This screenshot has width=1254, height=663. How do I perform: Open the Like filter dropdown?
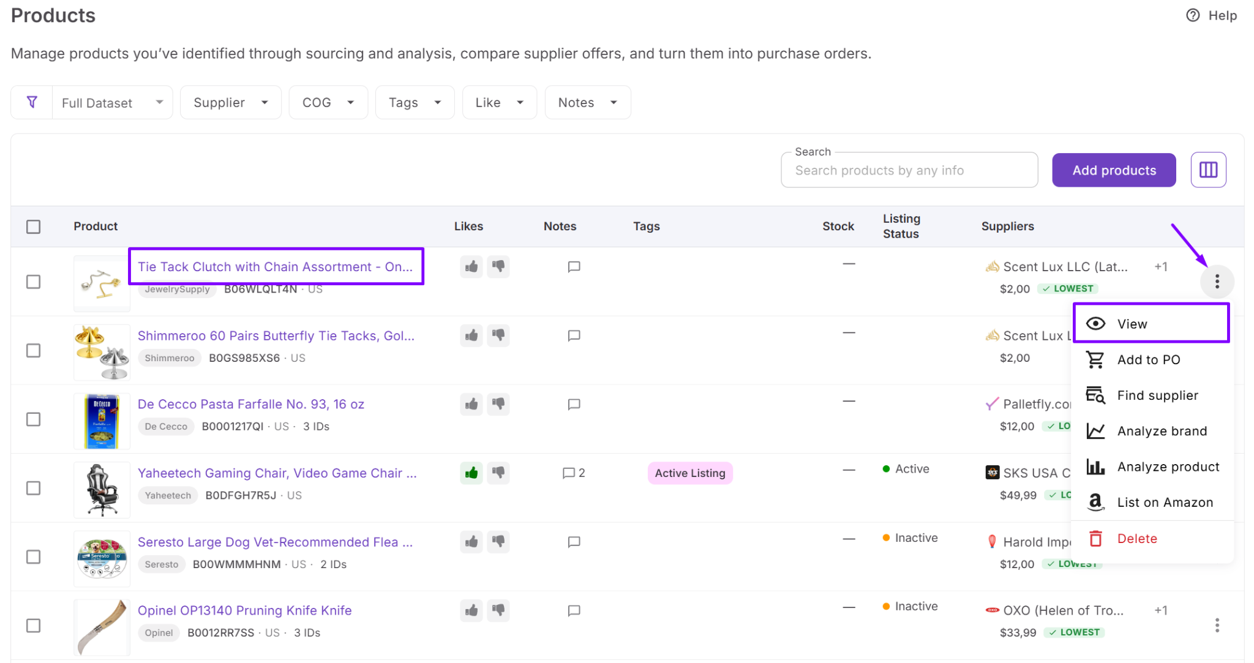pyautogui.click(x=500, y=102)
